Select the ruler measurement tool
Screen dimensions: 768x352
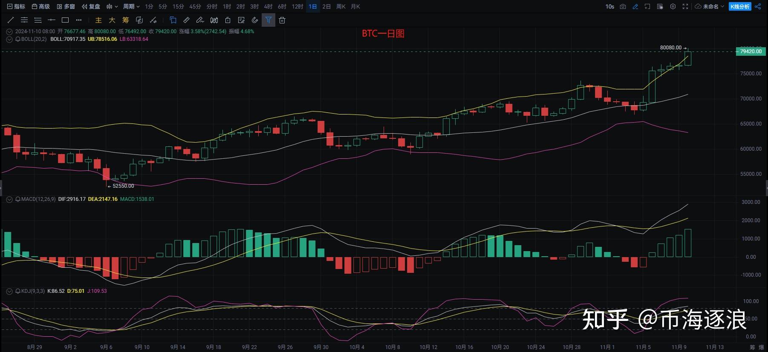point(186,20)
